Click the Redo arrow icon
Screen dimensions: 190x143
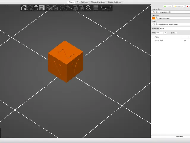pos(109,8)
